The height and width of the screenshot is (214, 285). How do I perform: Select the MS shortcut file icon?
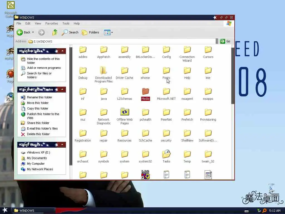[x=145, y=175]
